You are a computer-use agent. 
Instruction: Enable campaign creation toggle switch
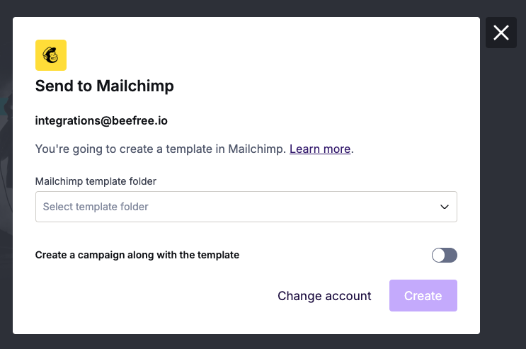(x=445, y=255)
